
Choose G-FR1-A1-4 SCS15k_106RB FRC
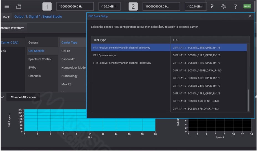tap(208, 70)
